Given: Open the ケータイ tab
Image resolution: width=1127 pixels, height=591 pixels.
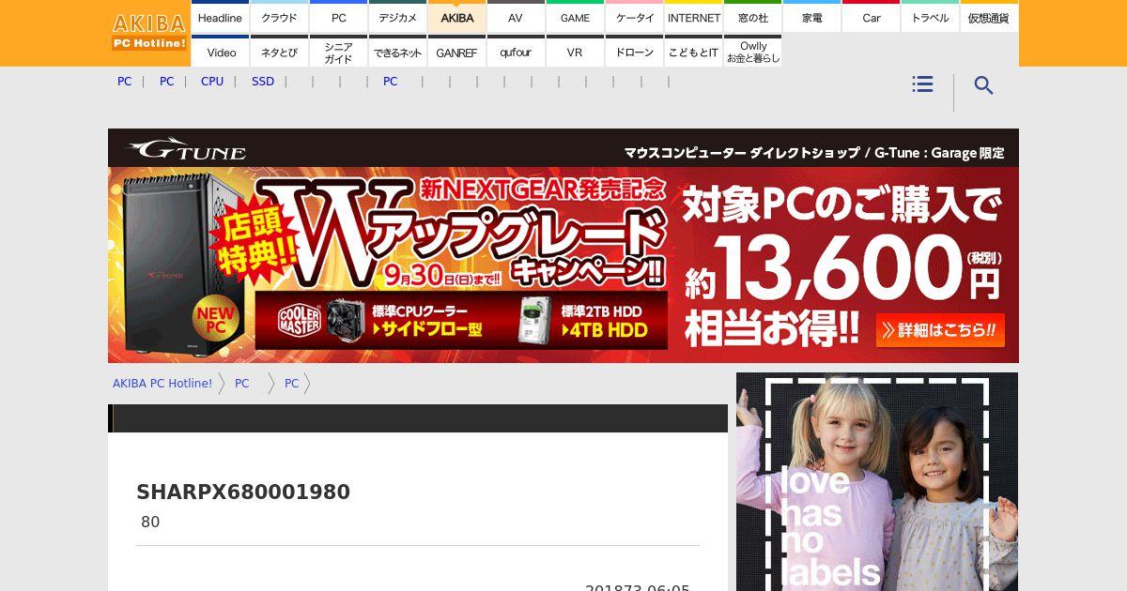Looking at the screenshot, I should [x=635, y=17].
